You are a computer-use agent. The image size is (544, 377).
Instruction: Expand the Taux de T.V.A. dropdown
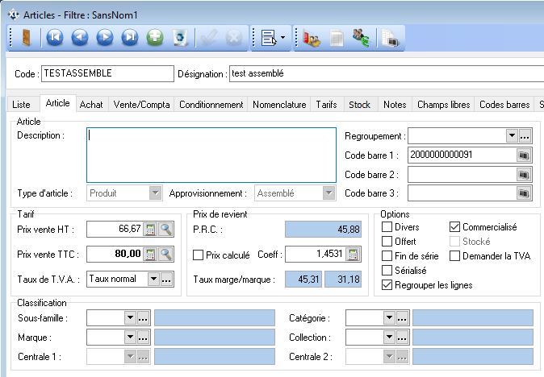153,280
